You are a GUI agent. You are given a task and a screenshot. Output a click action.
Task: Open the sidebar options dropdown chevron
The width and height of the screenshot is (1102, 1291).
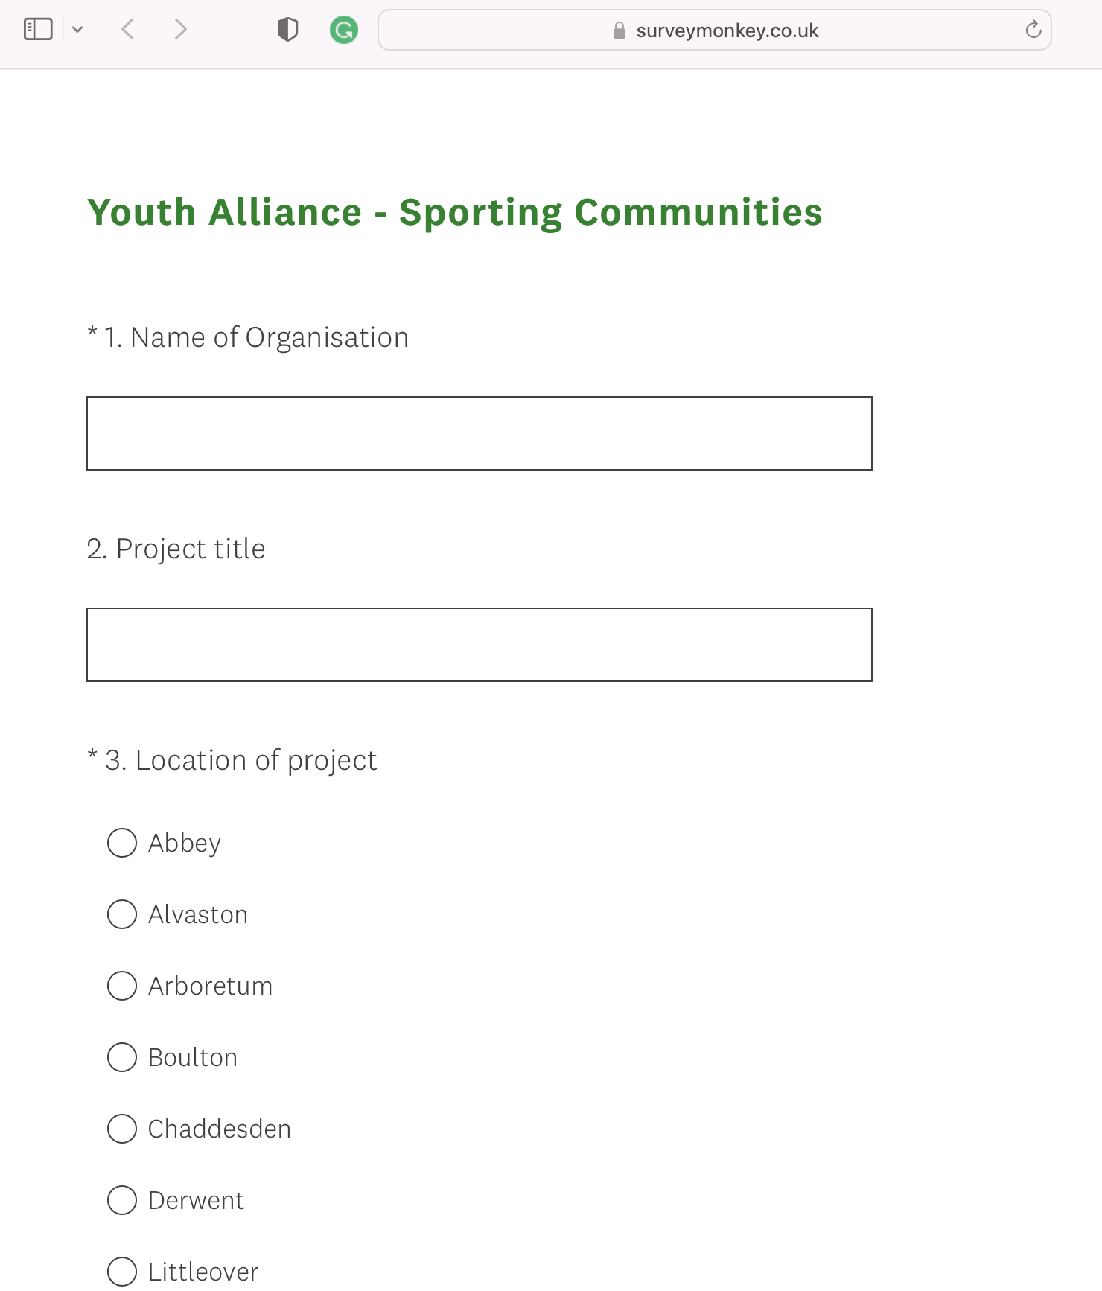[77, 30]
